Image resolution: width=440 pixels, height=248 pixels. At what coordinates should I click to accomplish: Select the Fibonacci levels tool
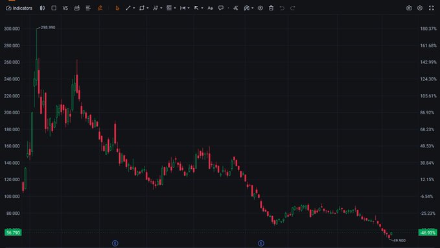(x=169, y=8)
